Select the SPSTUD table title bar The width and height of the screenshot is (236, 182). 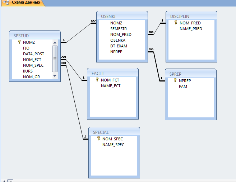click(35, 36)
